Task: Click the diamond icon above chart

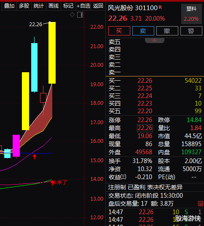Action: (x=72, y=14)
